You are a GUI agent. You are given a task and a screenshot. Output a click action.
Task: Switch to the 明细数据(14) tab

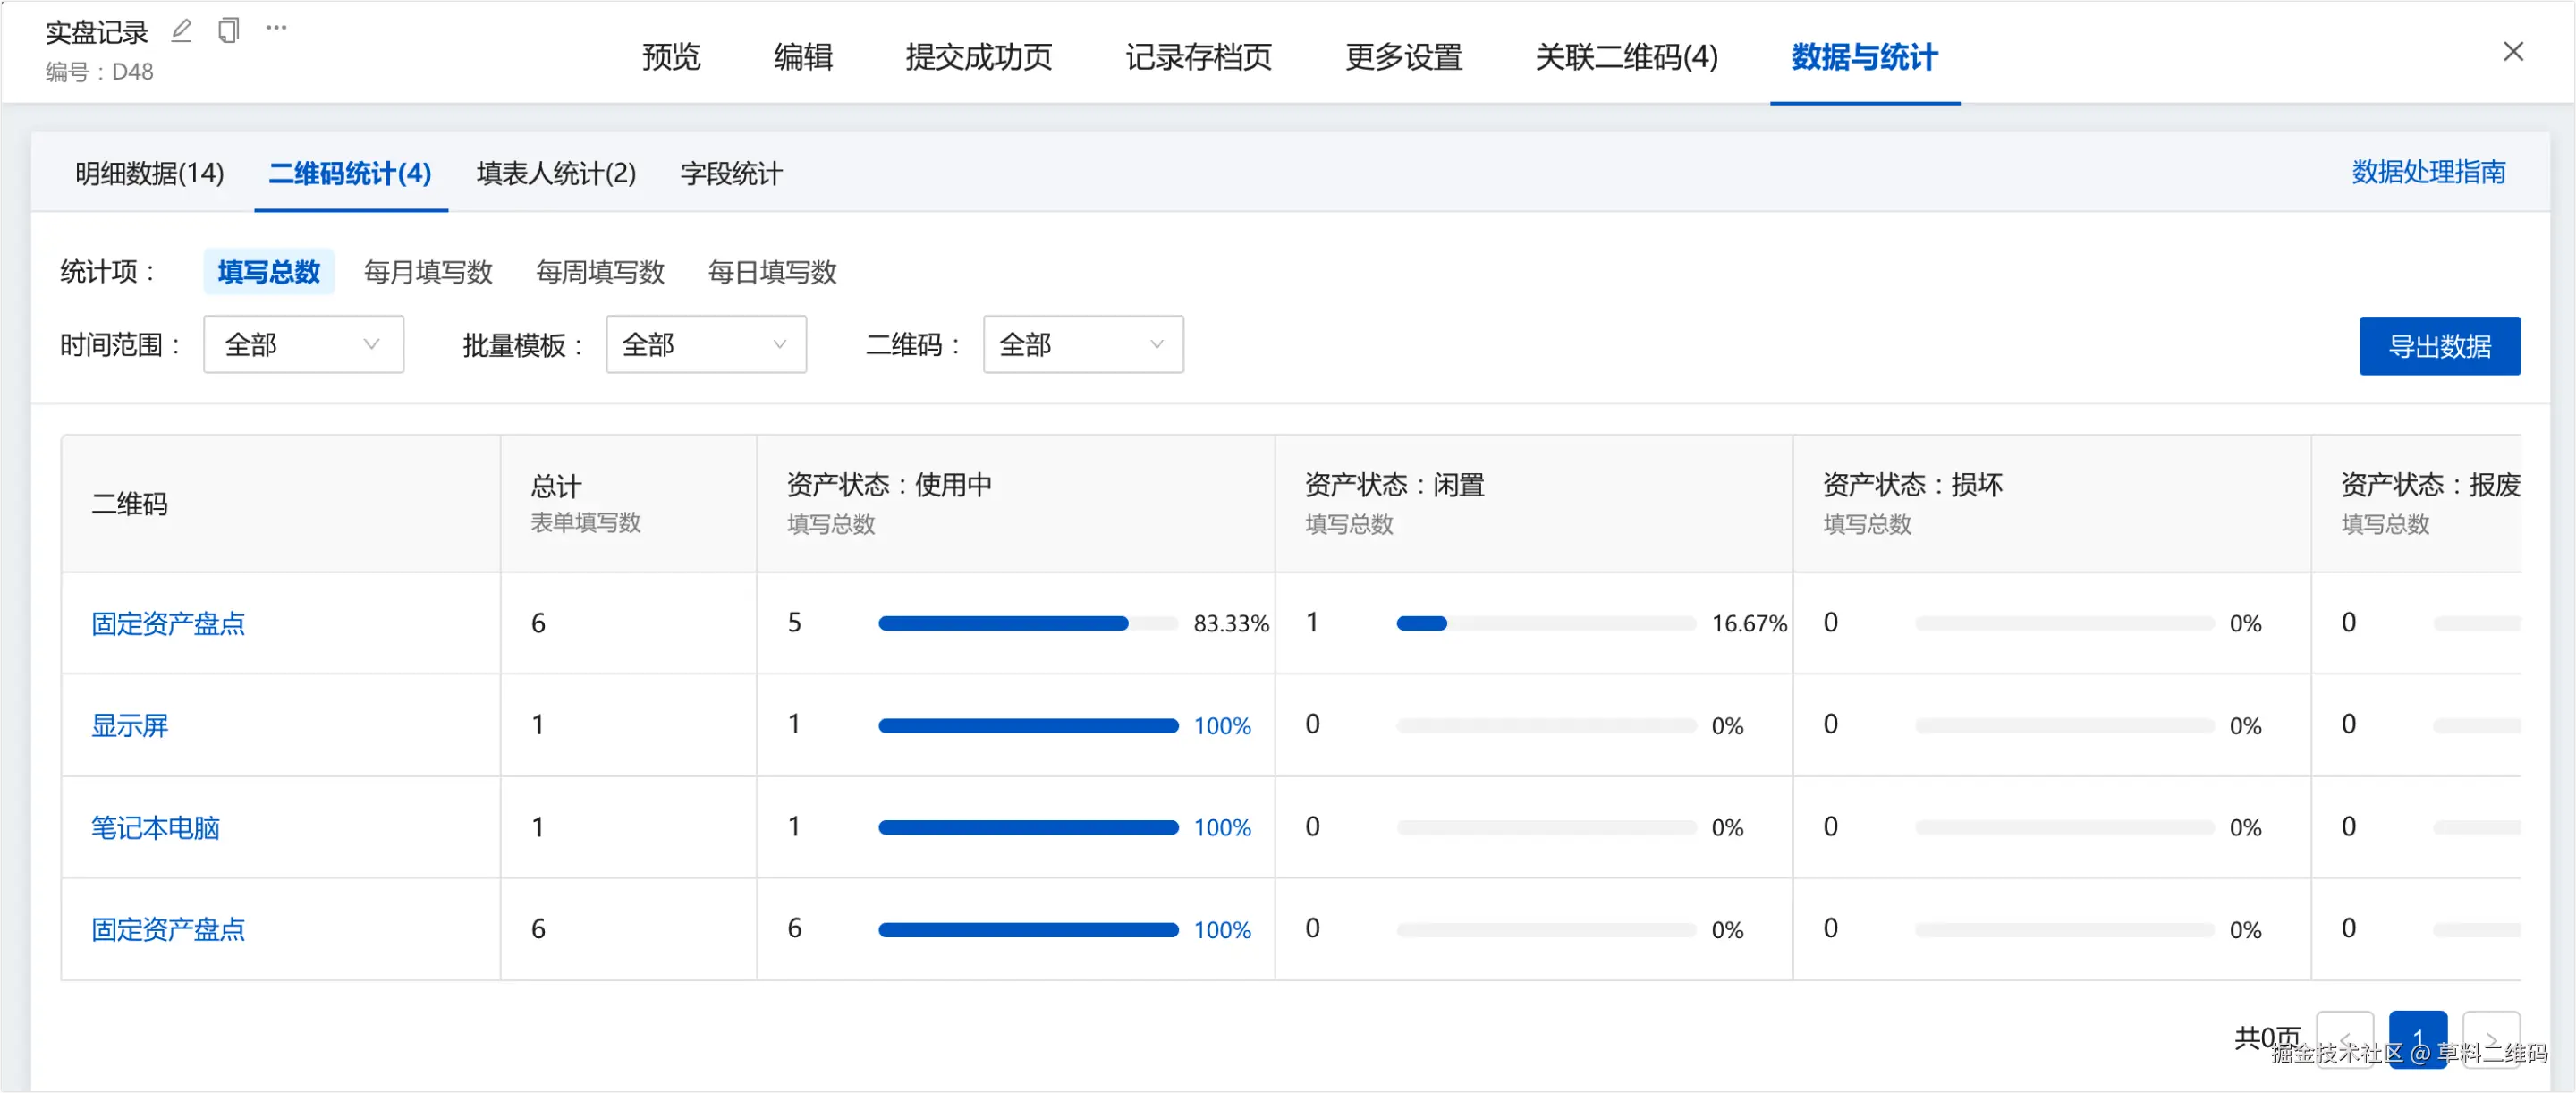(149, 174)
